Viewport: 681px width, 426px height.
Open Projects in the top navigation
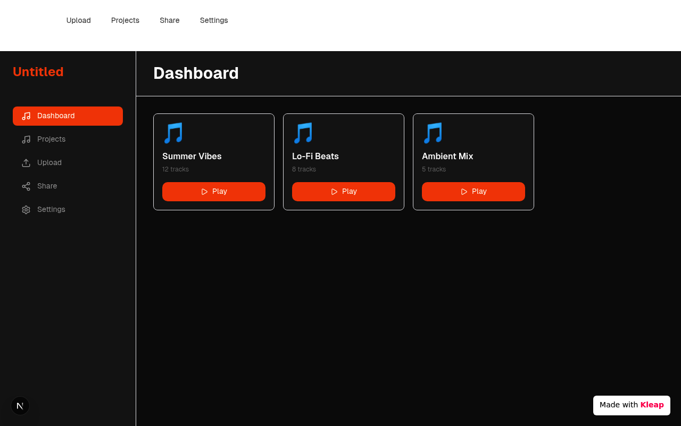point(125,20)
